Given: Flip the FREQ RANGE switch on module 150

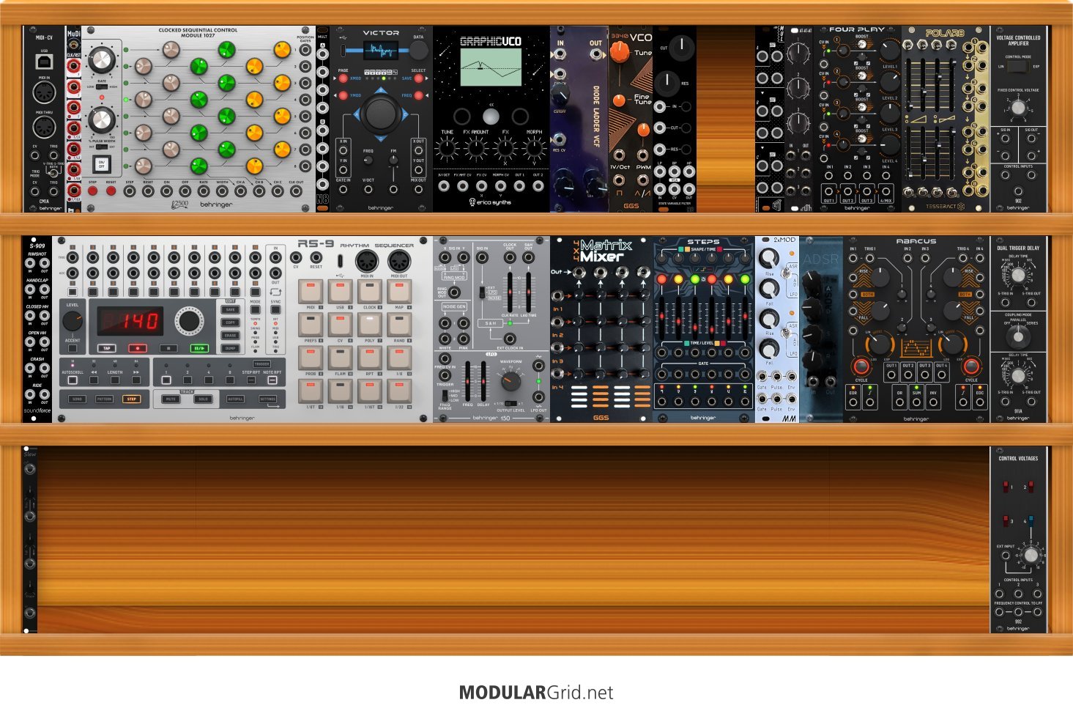Looking at the screenshot, I should pyautogui.click(x=445, y=395).
